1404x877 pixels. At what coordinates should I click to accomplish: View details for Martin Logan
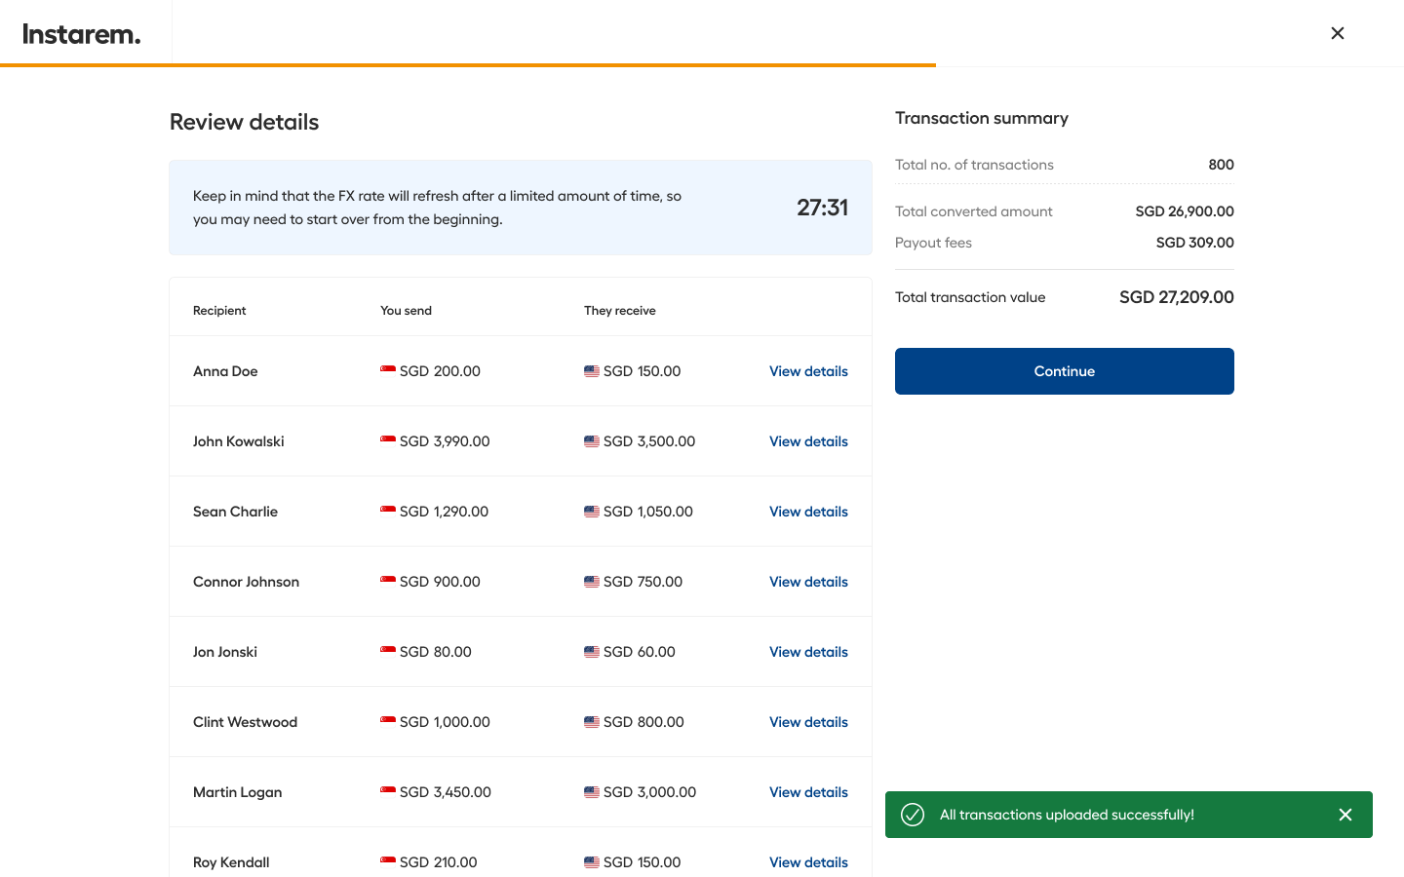[x=807, y=792]
